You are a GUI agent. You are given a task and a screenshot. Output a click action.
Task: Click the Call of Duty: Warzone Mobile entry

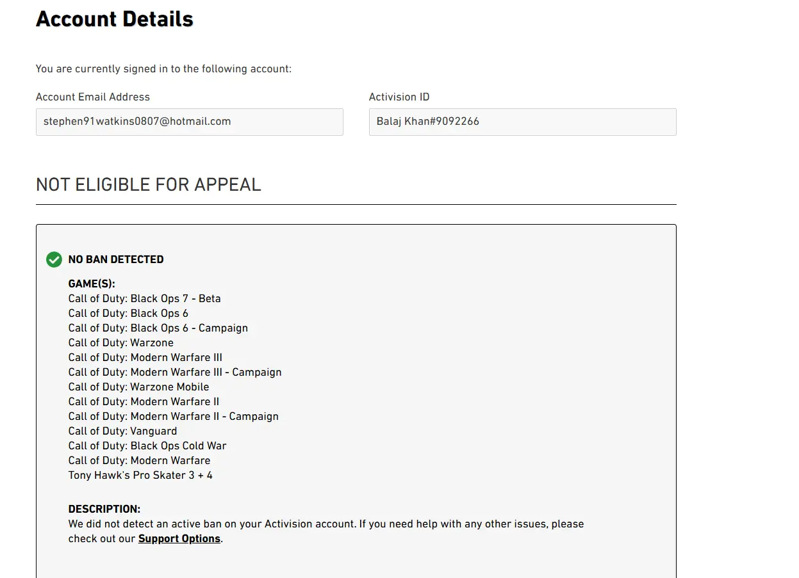click(138, 387)
